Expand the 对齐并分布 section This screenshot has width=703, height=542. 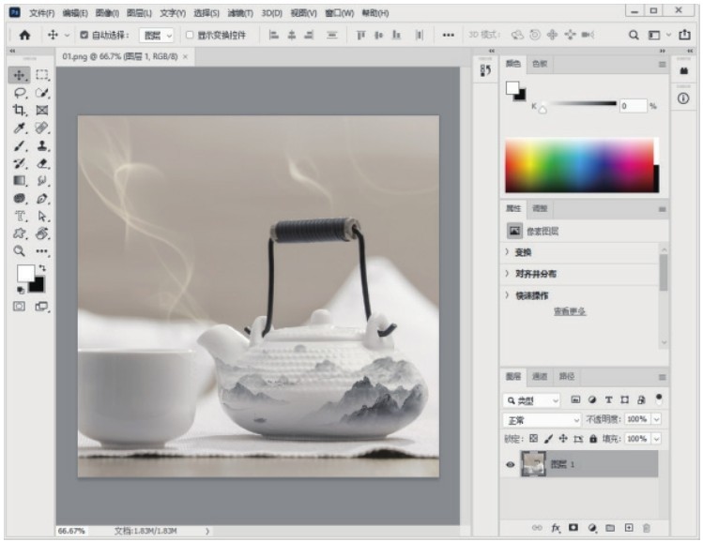tap(537, 274)
